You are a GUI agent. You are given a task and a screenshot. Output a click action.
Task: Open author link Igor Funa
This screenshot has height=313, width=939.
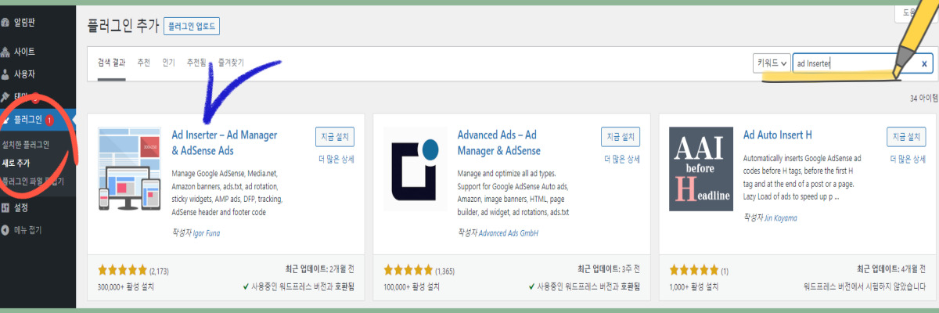tap(207, 233)
